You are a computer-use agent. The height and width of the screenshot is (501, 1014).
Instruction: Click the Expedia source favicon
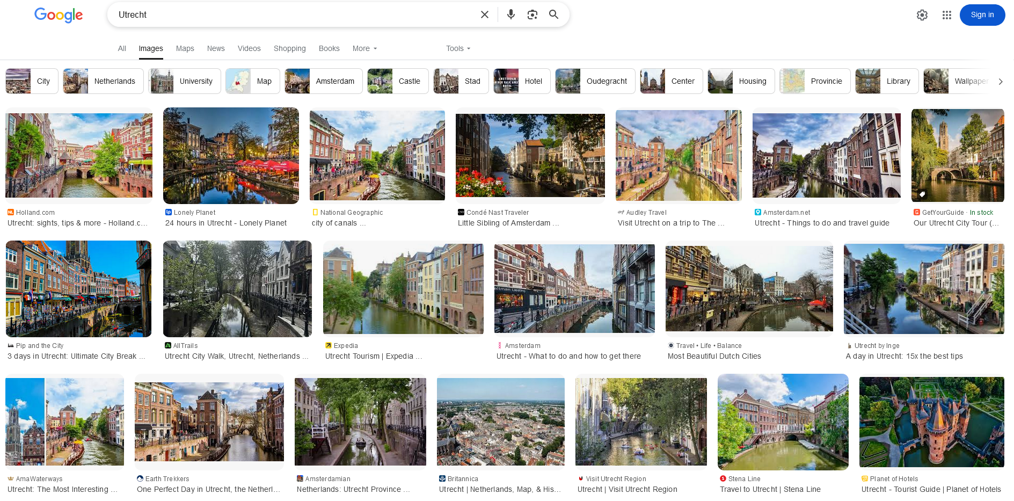click(x=328, y=346)
